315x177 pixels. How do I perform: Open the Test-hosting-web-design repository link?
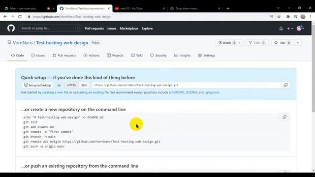click(x=62, y=43)
